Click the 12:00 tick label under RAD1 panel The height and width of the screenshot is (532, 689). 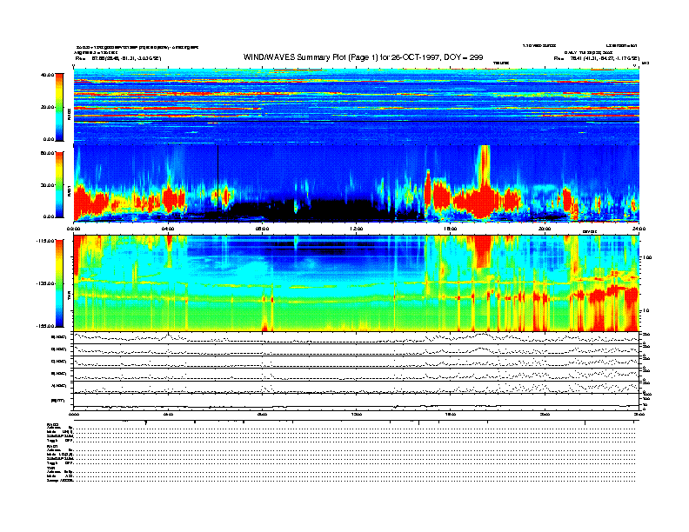click(x=356, y=229)
